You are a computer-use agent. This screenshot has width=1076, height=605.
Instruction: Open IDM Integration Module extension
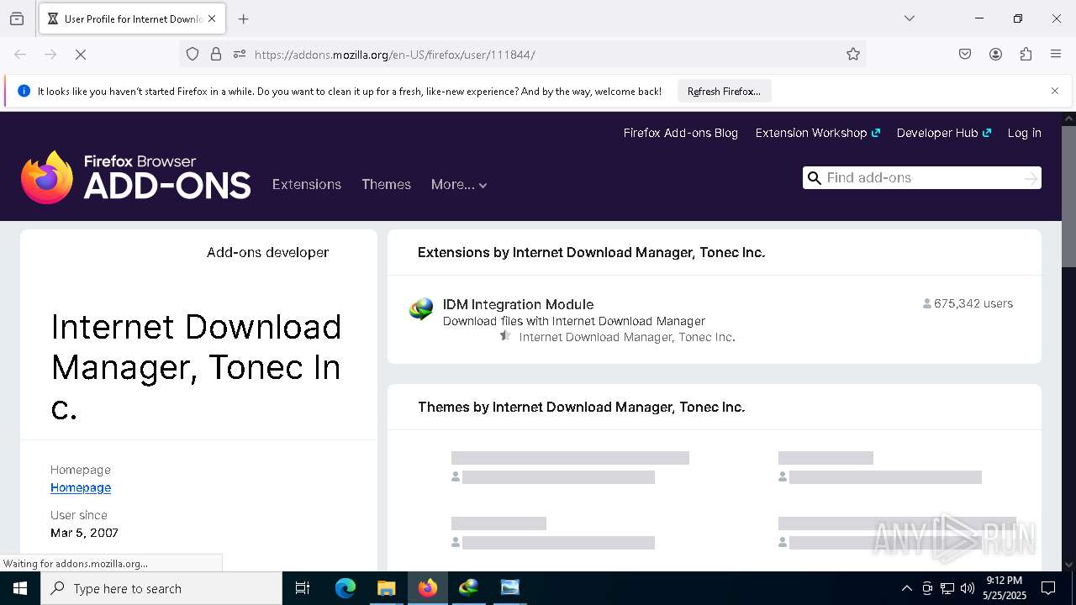pyautogui.click(x=518, y=304)
